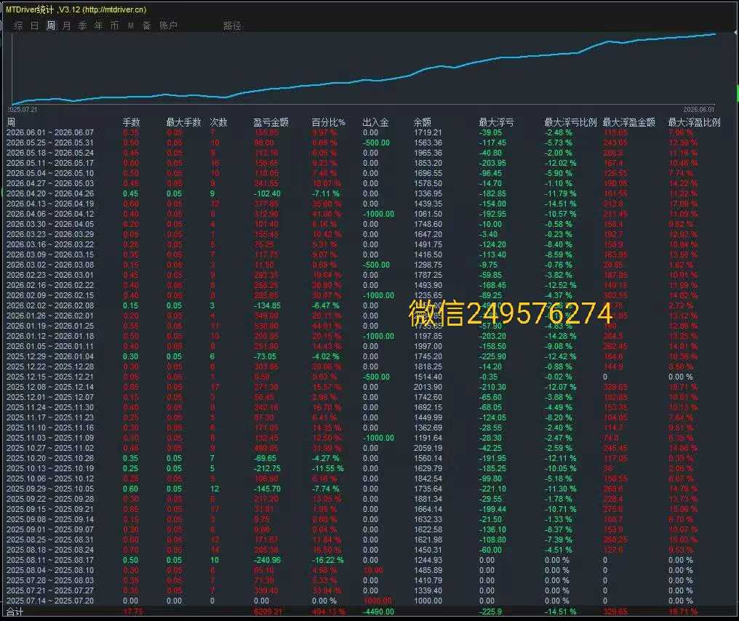Switch to the 年 yearly tab
Viewport: 739px width, 621px height.
pyautogui.click(x=98, y=25)
